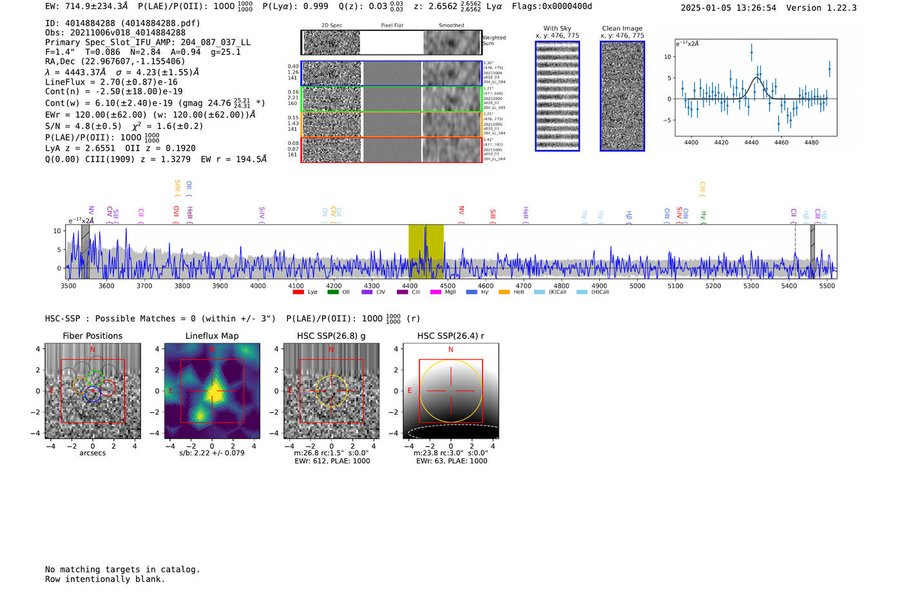Select the LineFlux = 2.70 value line
Image resolution: width=902 pixels, height=614 pixels.
pos(111,82)
